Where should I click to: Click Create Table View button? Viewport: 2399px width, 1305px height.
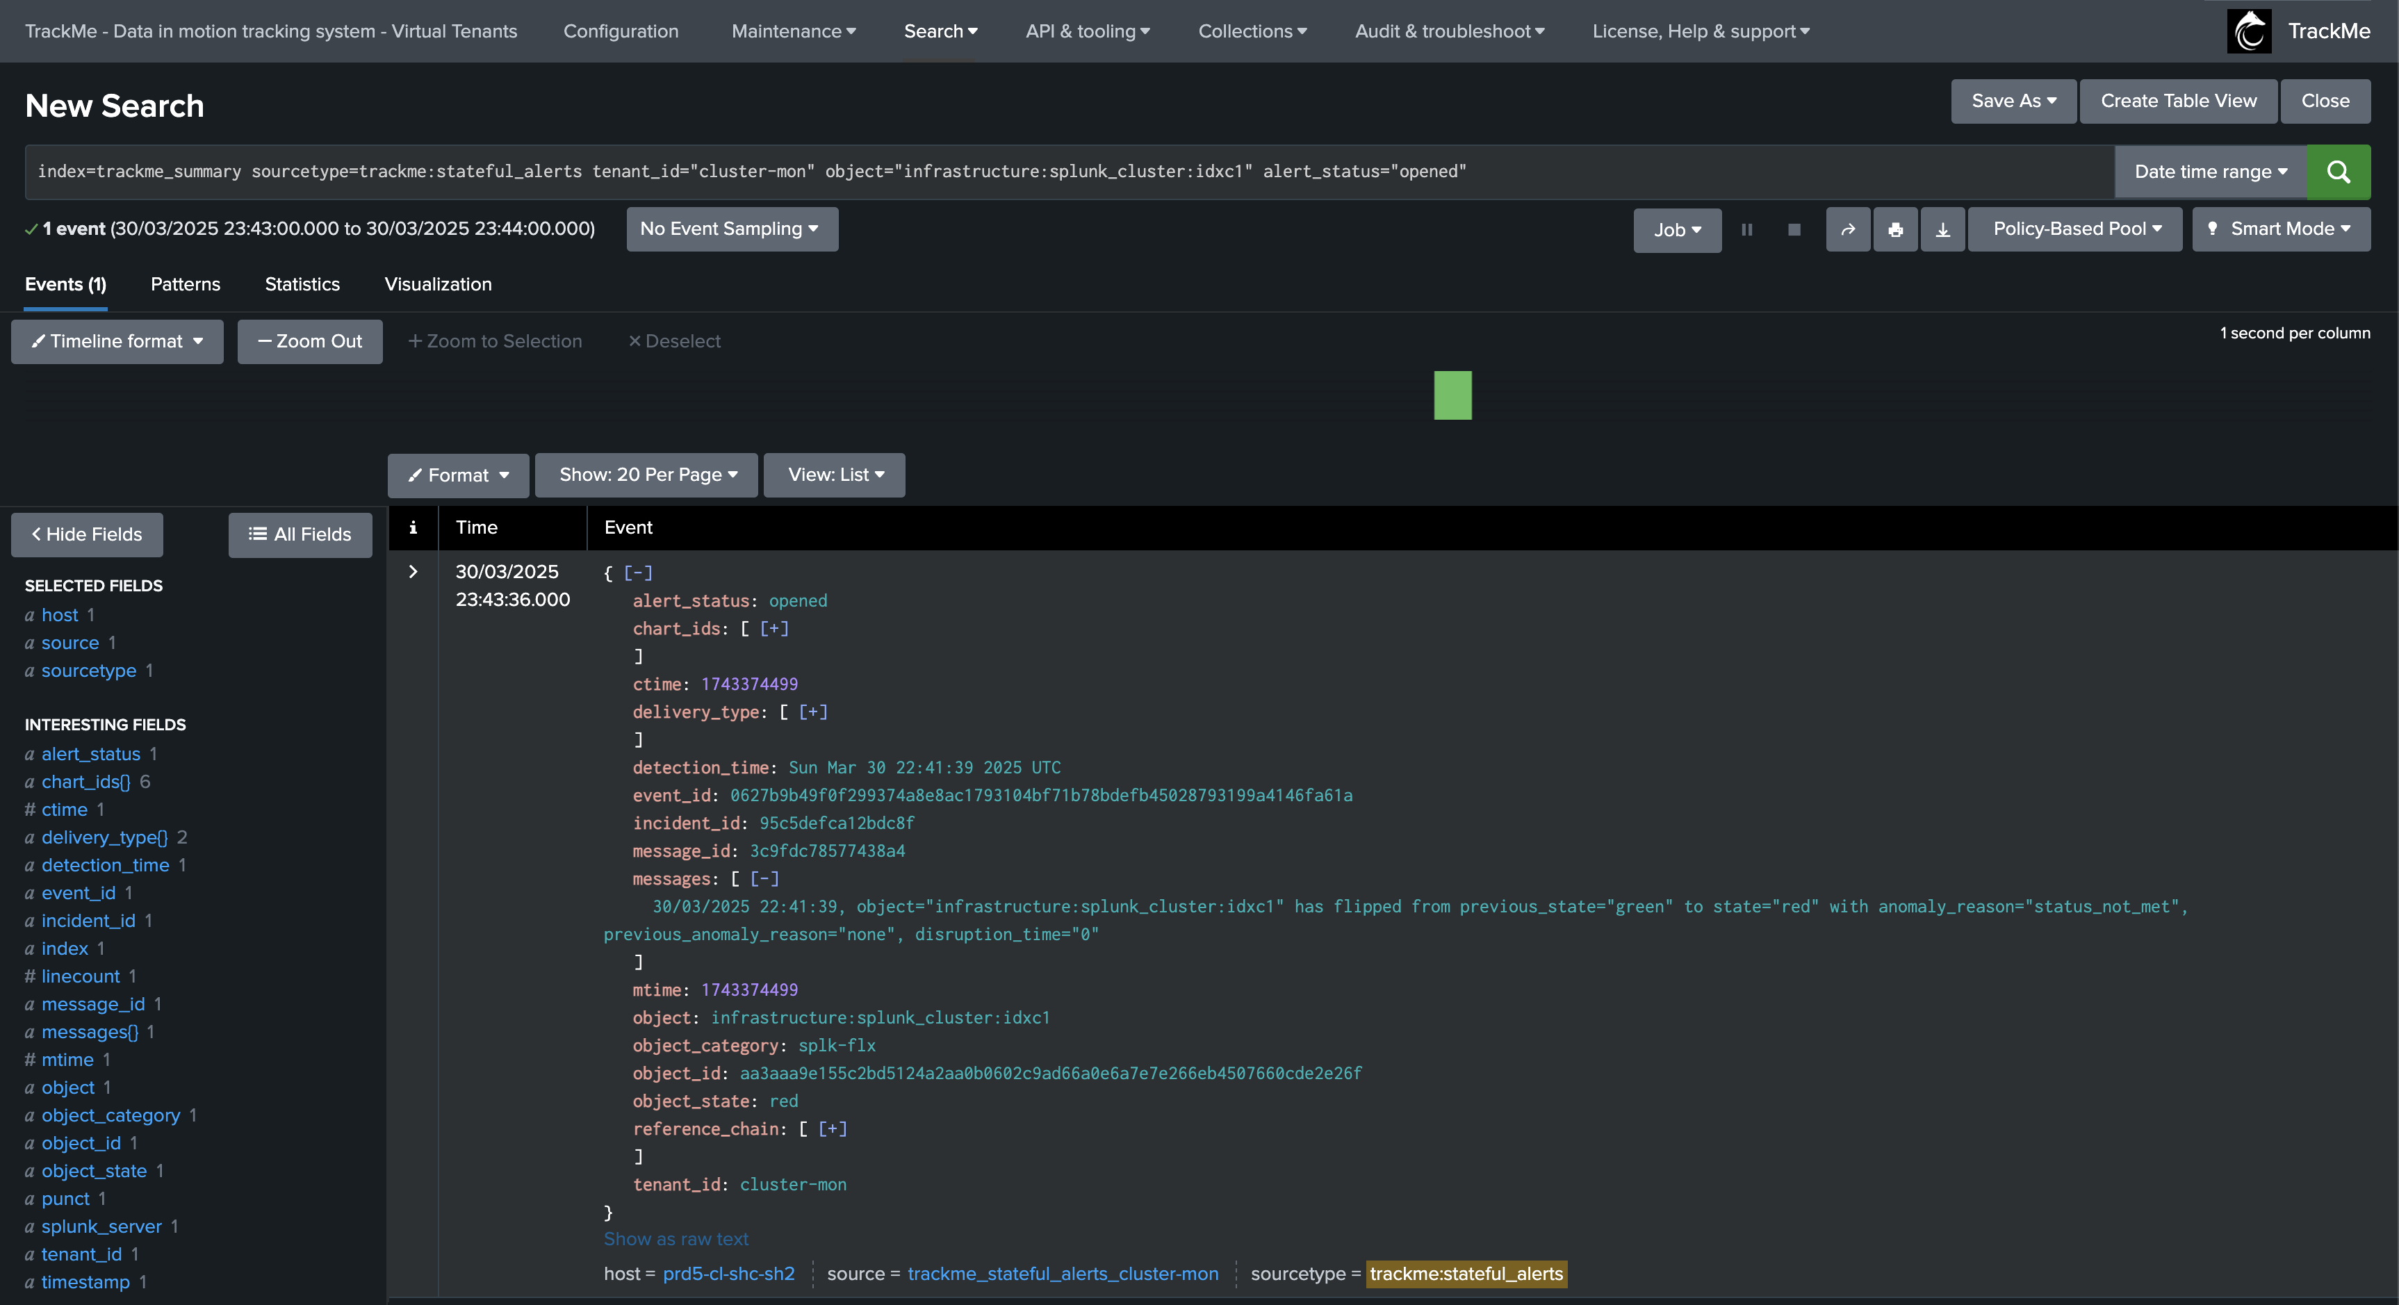pos(2178,101)
